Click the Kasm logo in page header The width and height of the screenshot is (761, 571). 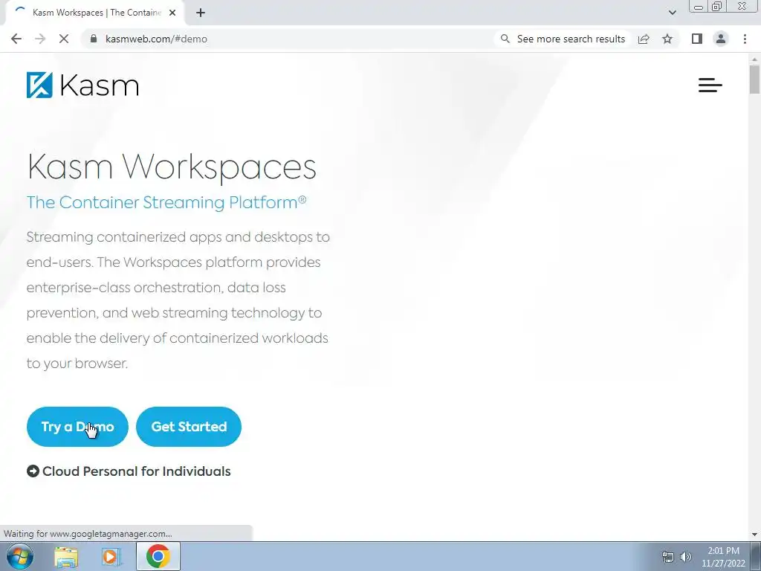[82, 85]
